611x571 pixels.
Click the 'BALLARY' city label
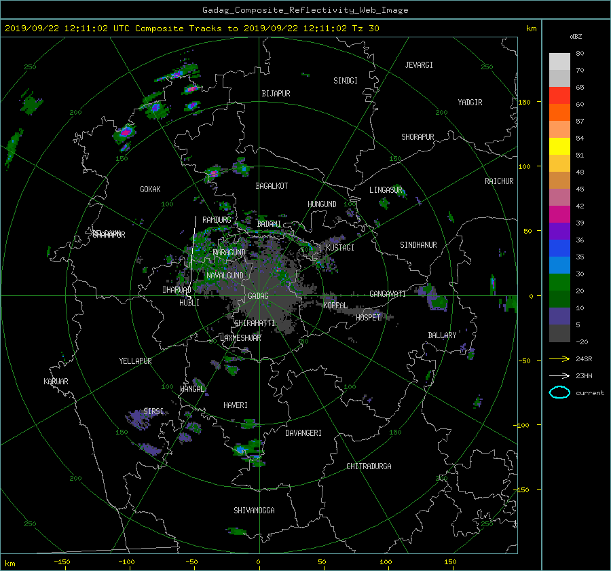tap(442, 335)
